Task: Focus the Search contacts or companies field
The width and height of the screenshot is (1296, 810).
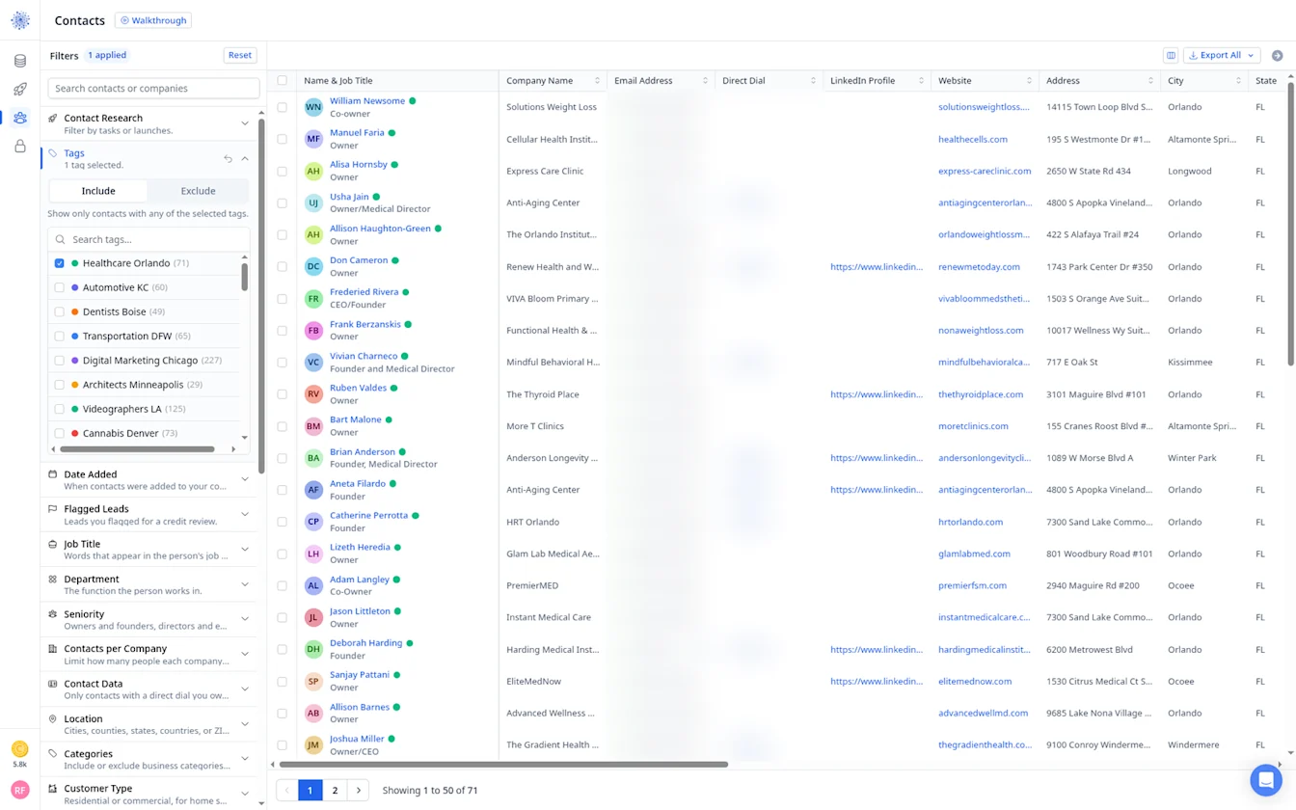Action: [153, 89]
